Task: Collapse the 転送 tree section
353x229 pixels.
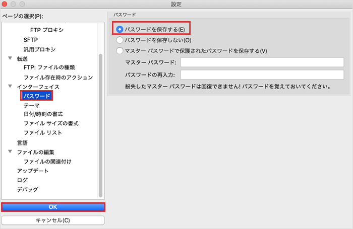Action: [10, 58]
